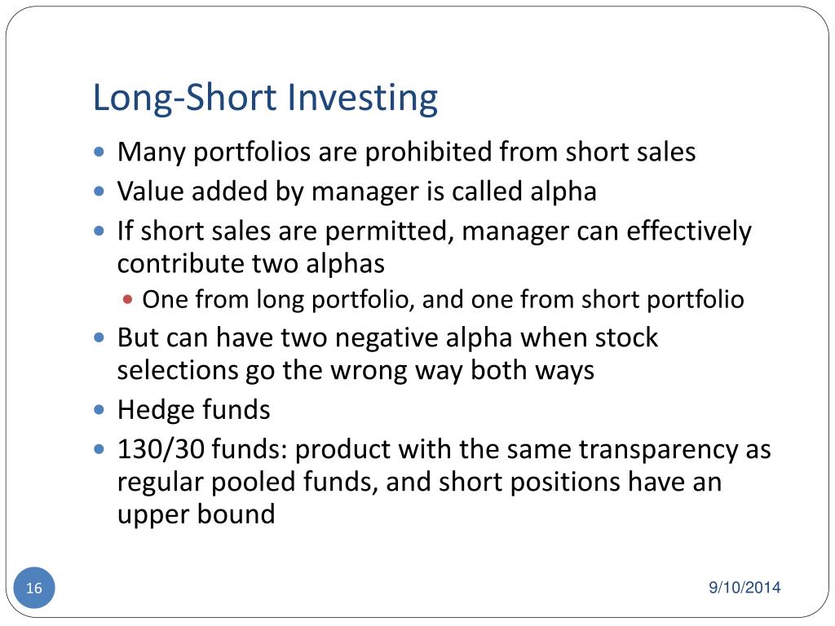Select the bullet about prohibited short sales
This screenshot has height=626, width=835.
[406, 152]
